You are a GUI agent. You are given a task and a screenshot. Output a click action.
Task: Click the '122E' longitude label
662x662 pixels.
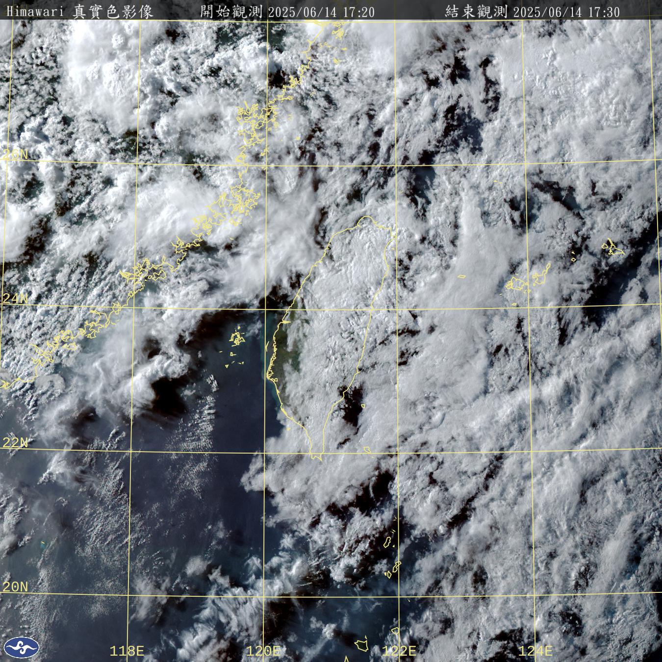pyautogui.click(x=399, y=651)
